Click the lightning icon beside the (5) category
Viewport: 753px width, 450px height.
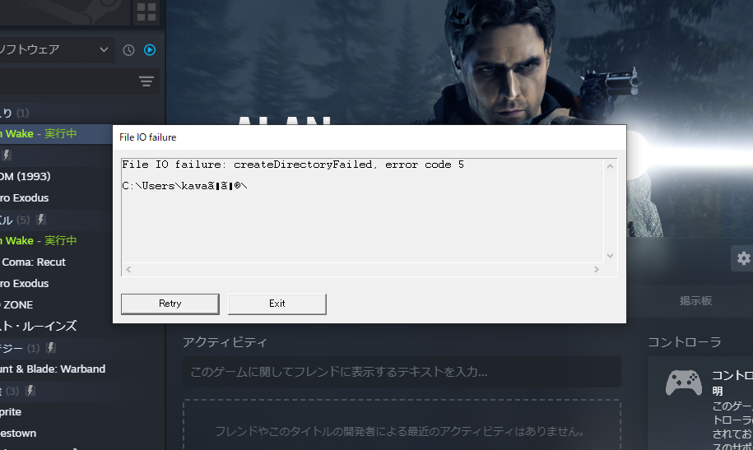41,220
